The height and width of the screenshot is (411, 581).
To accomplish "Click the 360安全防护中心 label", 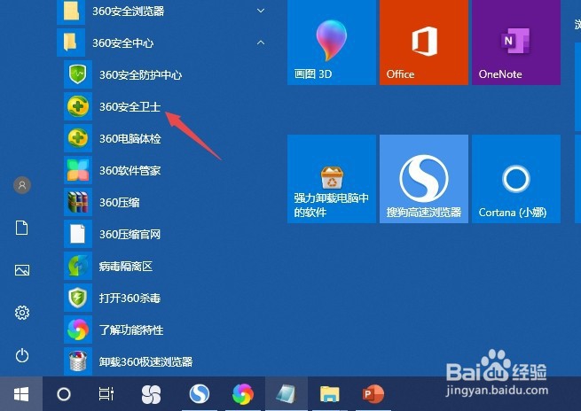I will [141, 75].
